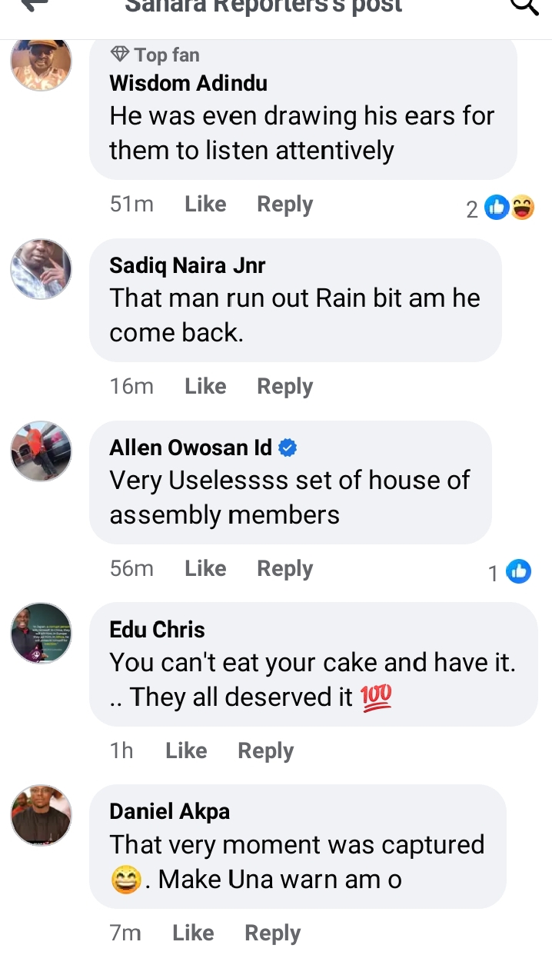Open Edu Chris's profile picture

pyautogui.click(x=41, y=633)
